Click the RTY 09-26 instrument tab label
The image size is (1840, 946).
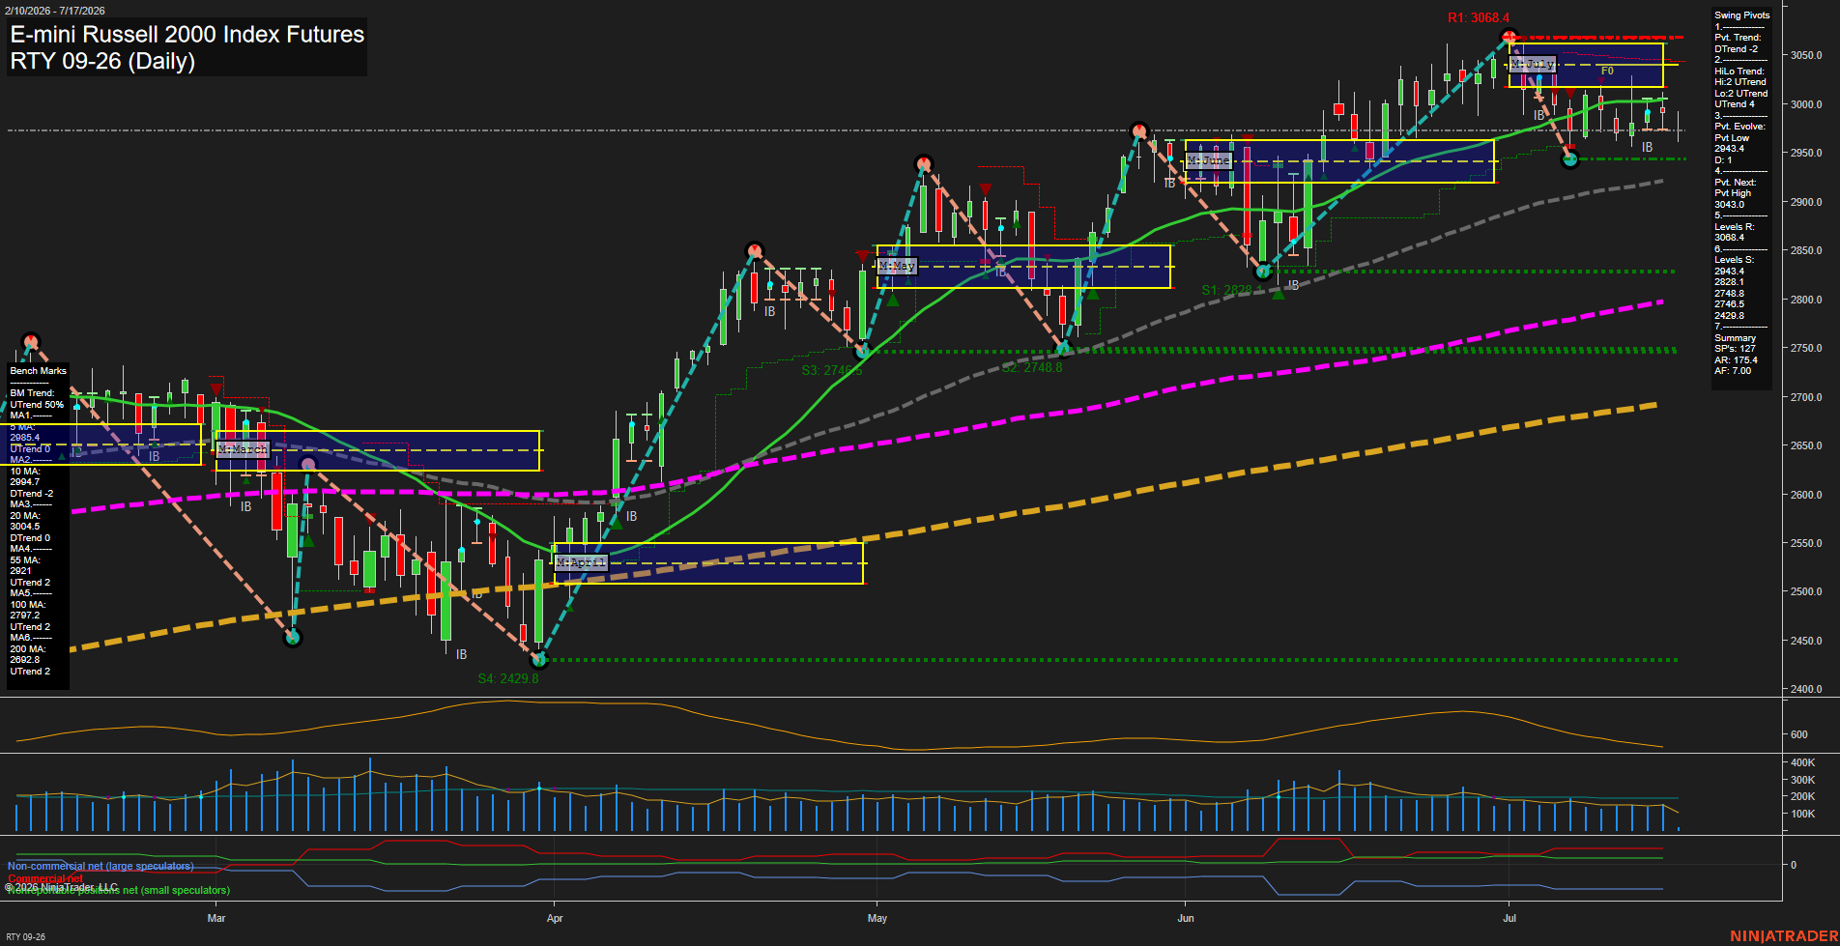26,936
